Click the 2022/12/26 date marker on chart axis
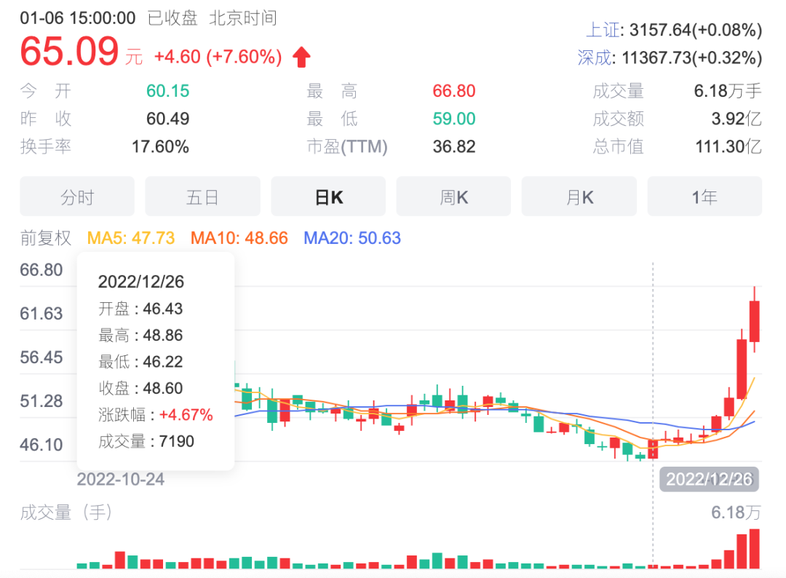The width and height of the screenshot is (786, 578). (x=709, y=479)
